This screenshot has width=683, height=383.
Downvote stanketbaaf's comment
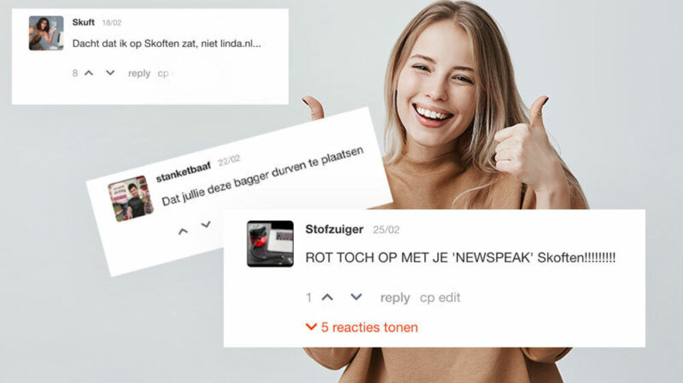click(206, 225)
